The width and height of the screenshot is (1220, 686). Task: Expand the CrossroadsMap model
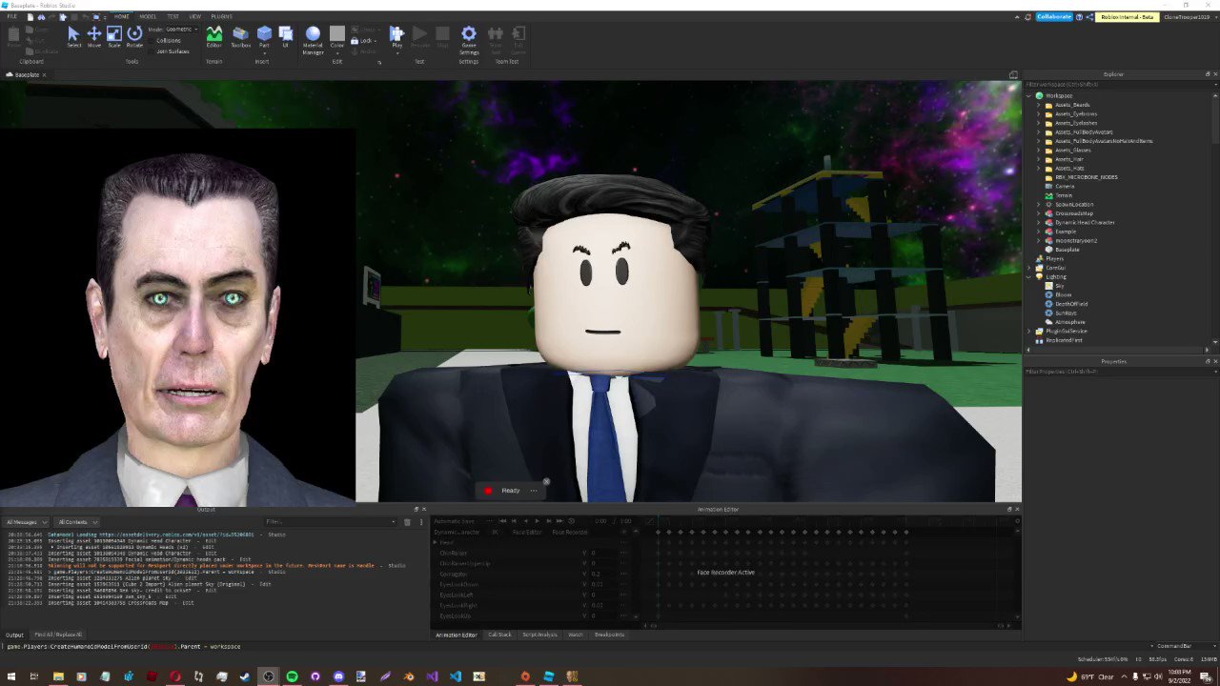coord(1039,213)
